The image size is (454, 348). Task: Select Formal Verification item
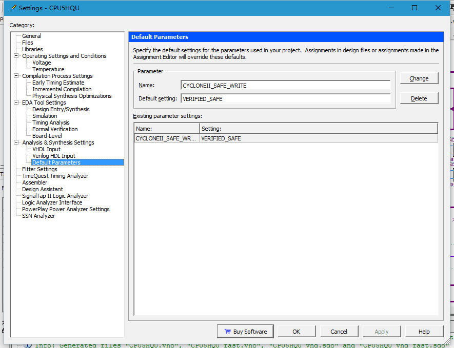[55, 129]
